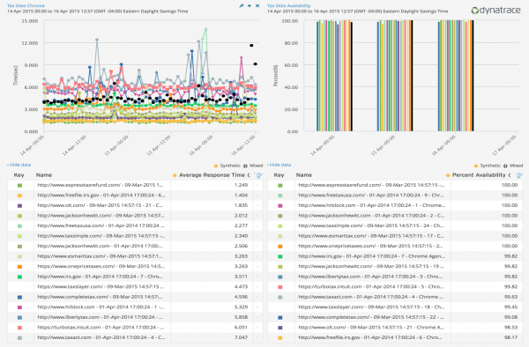Click the Mixed legend icon above the availability table

point(505,166)
